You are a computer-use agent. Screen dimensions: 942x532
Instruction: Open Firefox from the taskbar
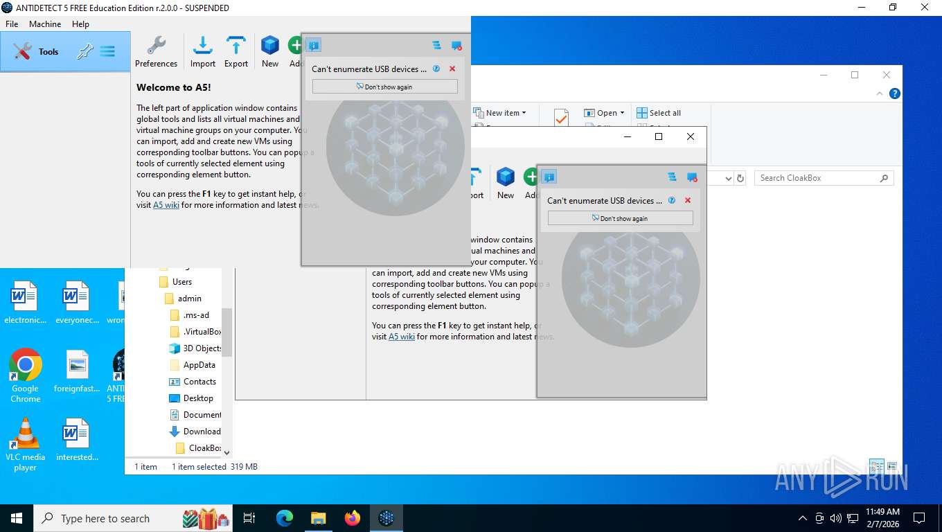pos(353,518)
